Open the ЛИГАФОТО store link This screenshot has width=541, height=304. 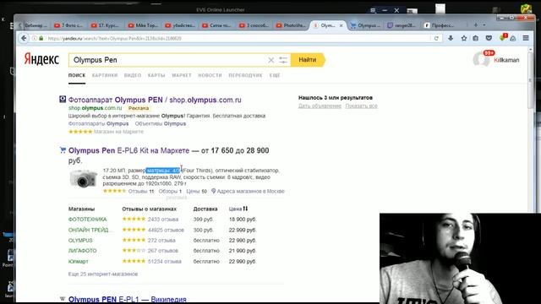[x=83, y=251]
